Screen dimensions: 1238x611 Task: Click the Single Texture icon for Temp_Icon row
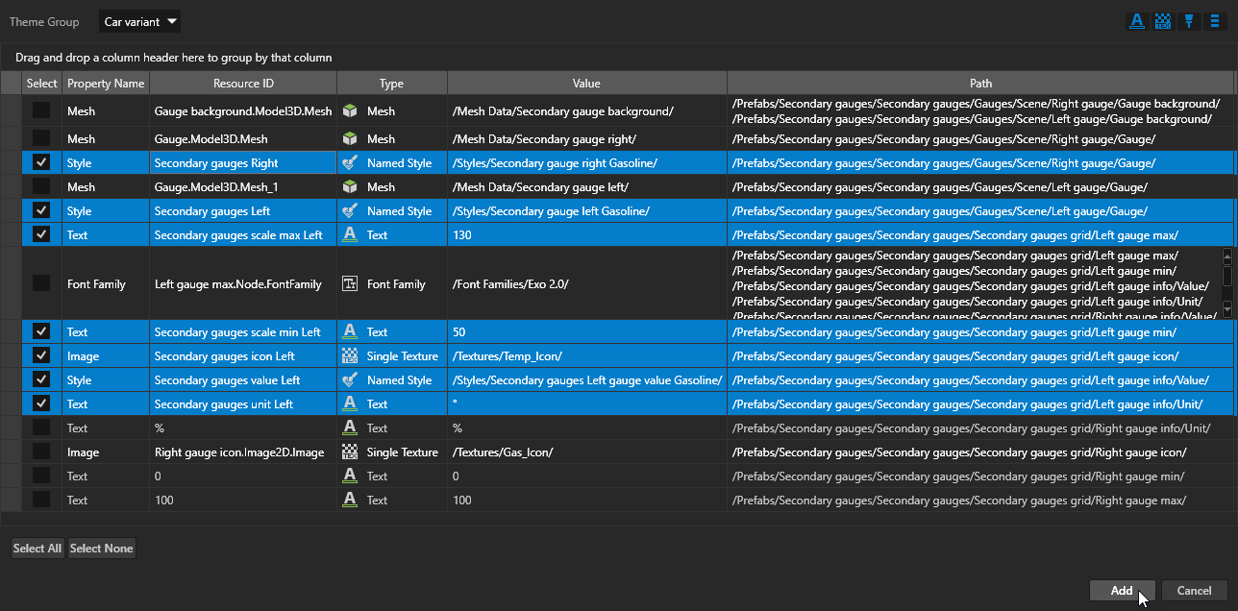coord(350,356)
